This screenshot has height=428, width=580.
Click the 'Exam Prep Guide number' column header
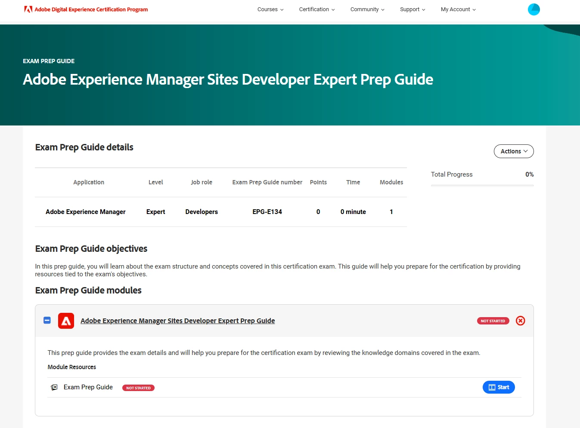(x=267, y=182)
